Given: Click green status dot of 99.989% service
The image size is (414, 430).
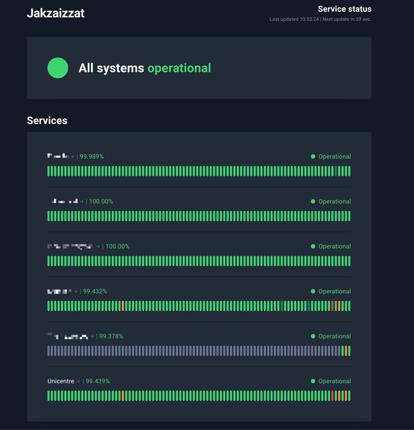Looking at the screenshot, I should [x=313, y=157].
